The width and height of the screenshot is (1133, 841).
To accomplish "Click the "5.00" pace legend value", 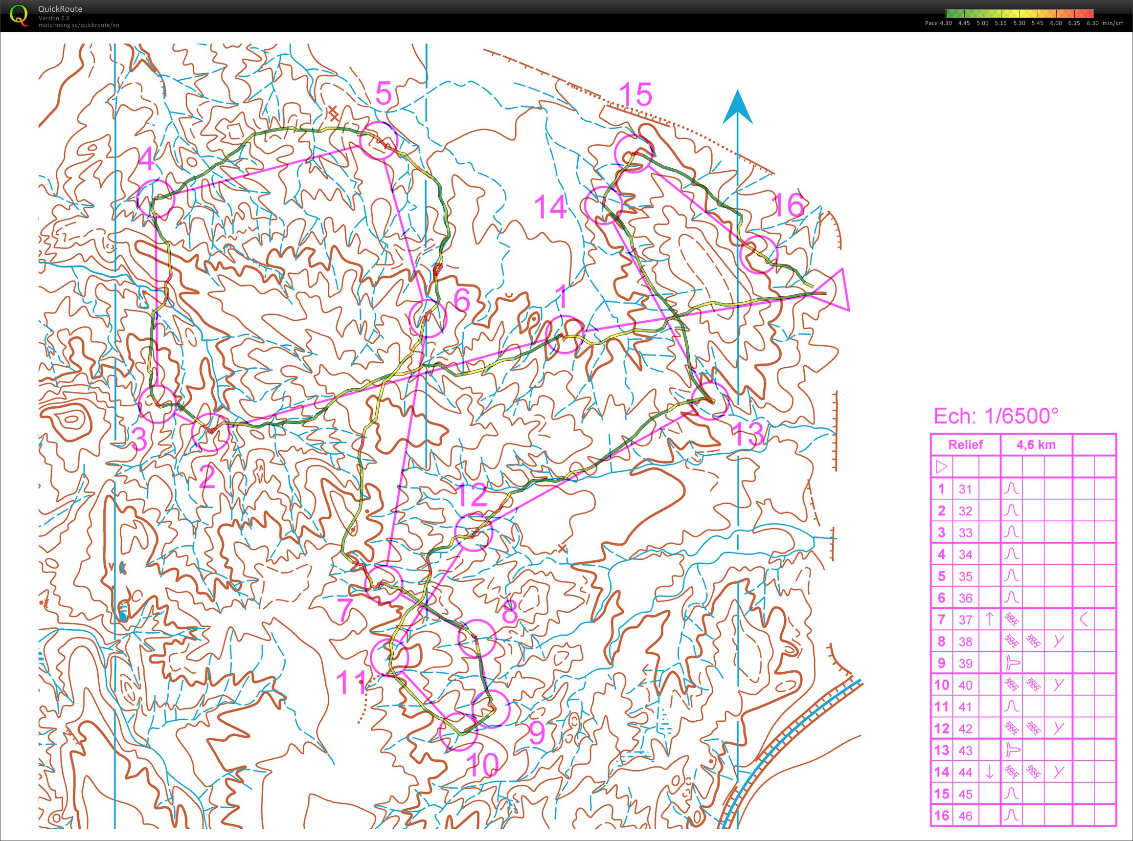I will click(x=982, y=23).
